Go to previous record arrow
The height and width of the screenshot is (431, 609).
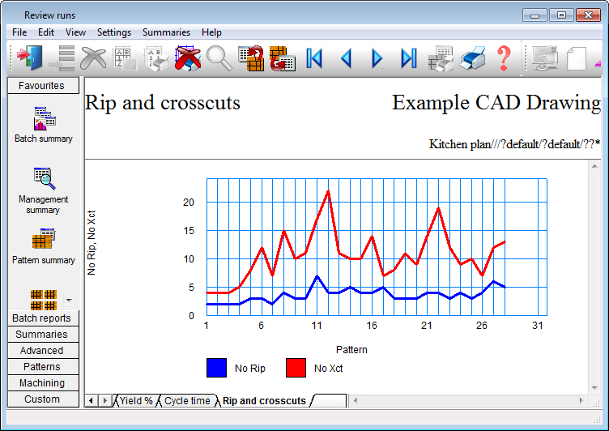click(346, 58)
